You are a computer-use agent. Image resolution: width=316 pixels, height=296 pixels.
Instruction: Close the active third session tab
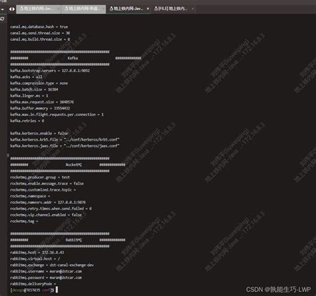tap(148, 9)
